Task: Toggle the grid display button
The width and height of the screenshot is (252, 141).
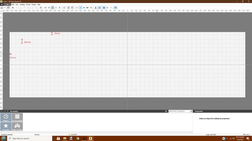Action: [x=52, y=8]
